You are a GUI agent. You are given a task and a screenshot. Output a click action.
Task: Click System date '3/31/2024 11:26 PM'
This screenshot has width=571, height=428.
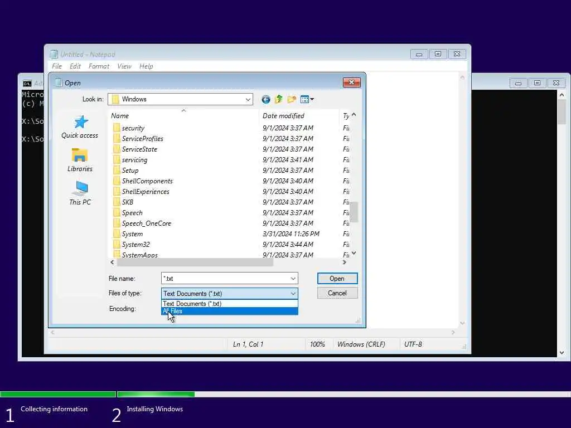291,234
